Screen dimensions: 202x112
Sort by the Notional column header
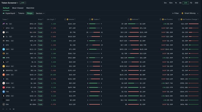(x=135, y=19)
